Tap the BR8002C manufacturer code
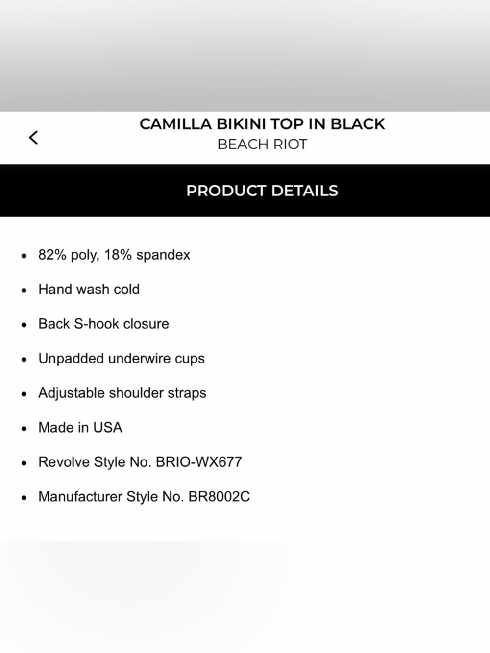 [x=219, y=497]
